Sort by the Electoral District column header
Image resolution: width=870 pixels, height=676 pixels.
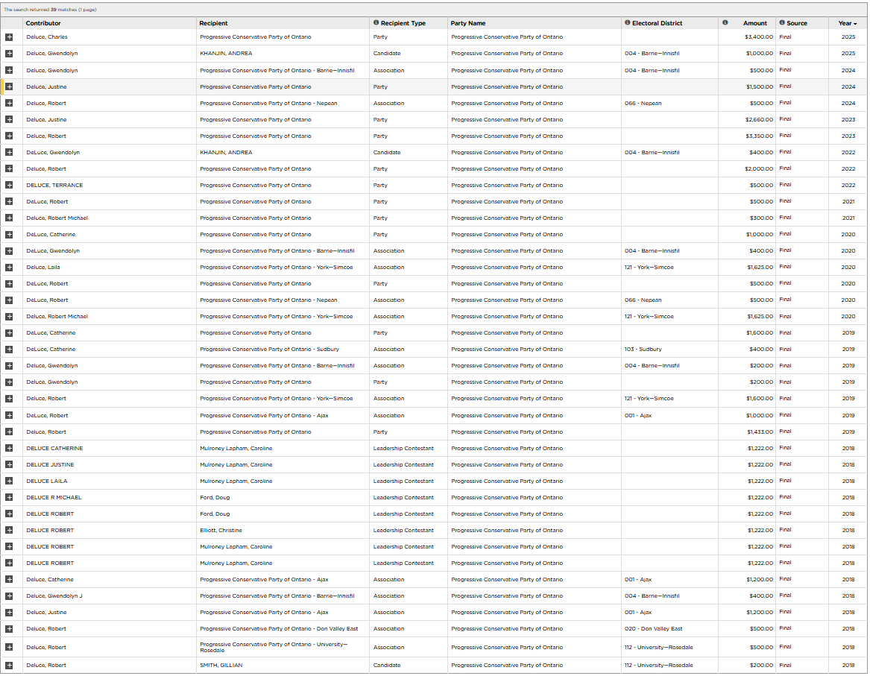[657, 23]
